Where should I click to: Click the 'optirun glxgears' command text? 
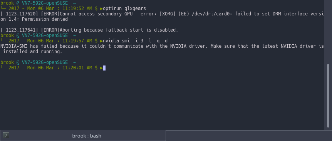point(124,9)
